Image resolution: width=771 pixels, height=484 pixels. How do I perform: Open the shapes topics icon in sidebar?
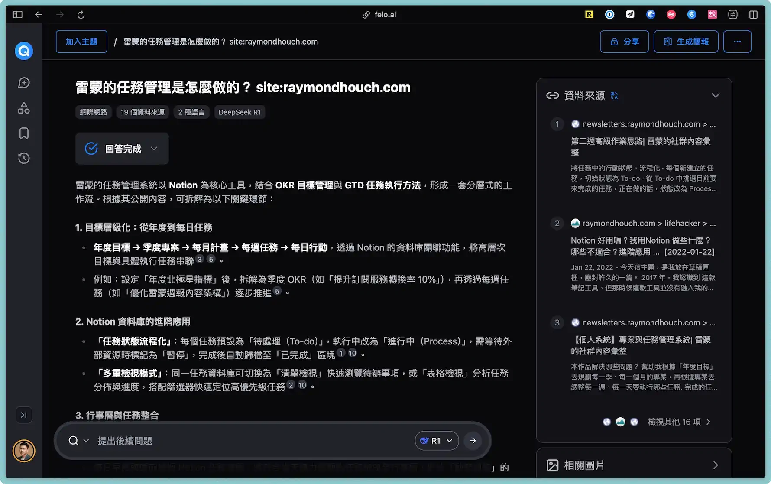point(24,108)
